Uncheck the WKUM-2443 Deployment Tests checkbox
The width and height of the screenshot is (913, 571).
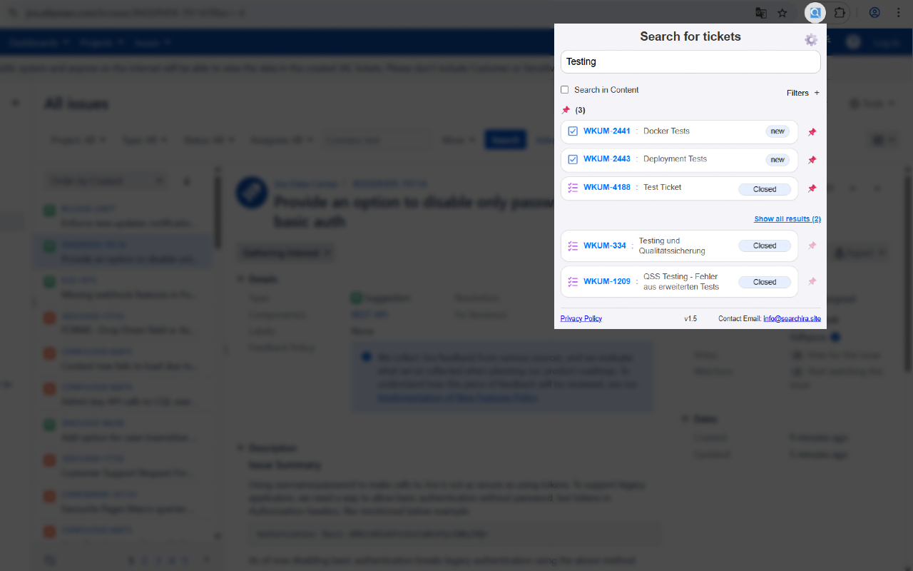coord(573,159)
